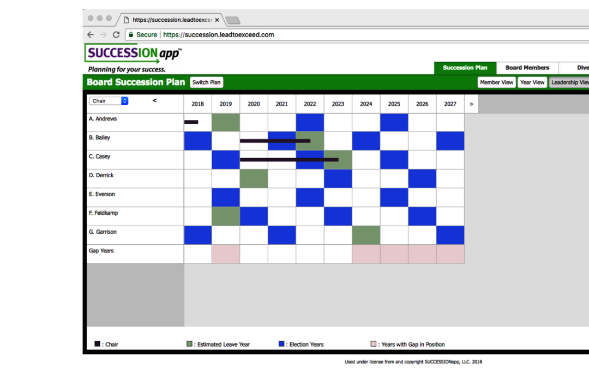Click F. Feldkamp 2026 election cell
Image resolution: width=589 pixels, height=368 pixels.
coord(422,216)
